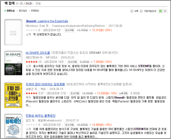This screenshot has width=171, height=140.
Task: Click publisher 웨일북(whalebooks)
Action: 50,121
